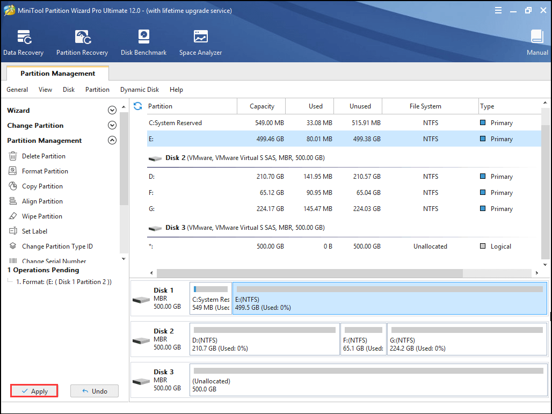Select Disk 1 drive icon in disk map
Screen dimensions: 552x414
(141, 300)
